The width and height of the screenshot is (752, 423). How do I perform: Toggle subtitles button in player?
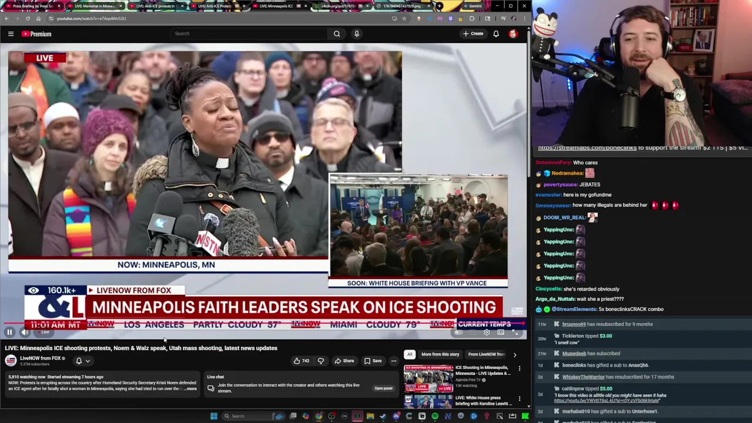pos(472,332)
